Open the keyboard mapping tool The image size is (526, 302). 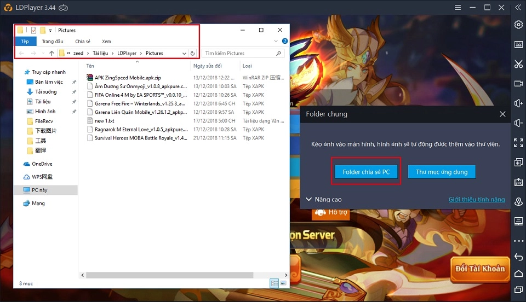(x=518, y=44)
